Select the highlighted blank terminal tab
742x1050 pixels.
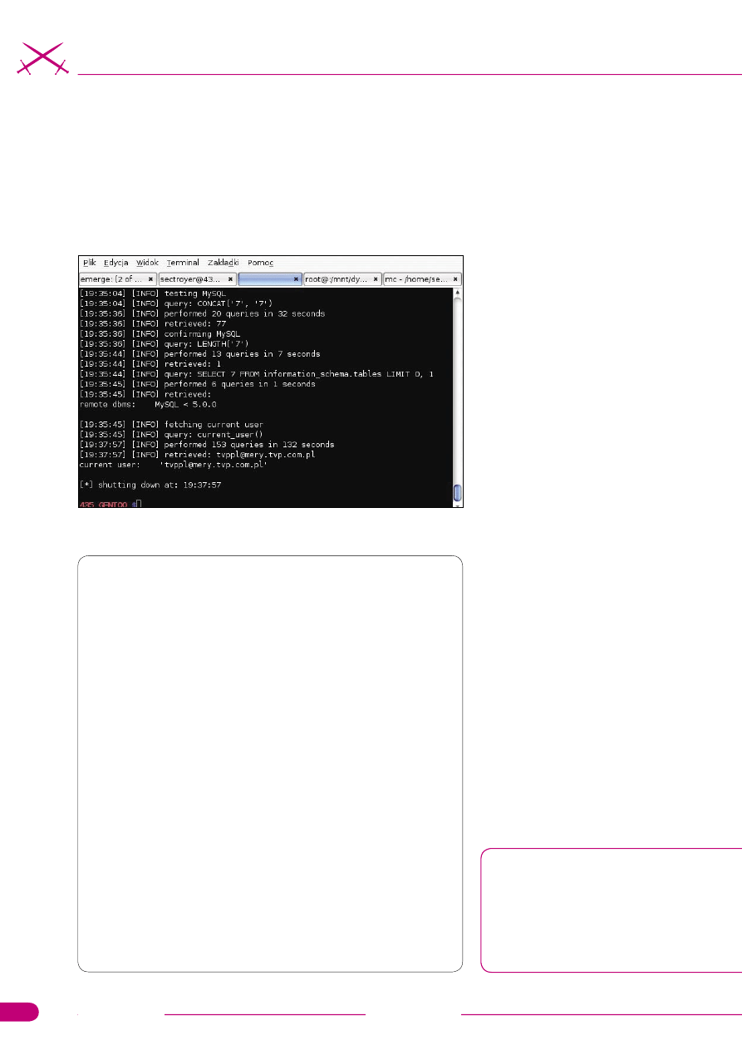pos(264,280)
